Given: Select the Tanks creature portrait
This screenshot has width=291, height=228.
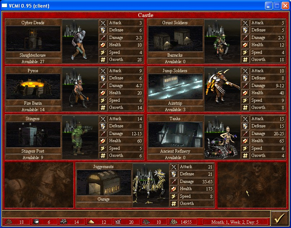Looking at the screenshot, I should click(x=222, y=137).
